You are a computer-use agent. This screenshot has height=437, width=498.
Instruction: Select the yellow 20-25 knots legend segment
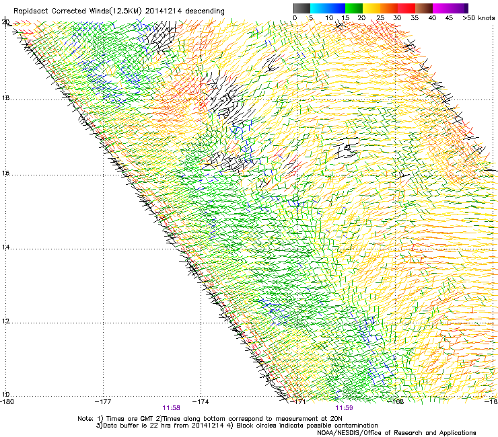[371, 8]
